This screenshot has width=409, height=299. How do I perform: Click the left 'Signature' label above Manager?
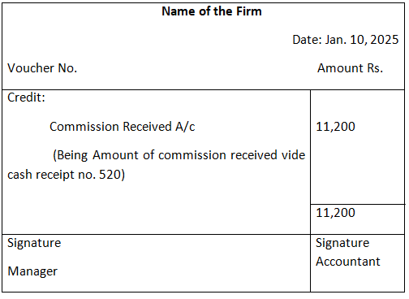34,243
